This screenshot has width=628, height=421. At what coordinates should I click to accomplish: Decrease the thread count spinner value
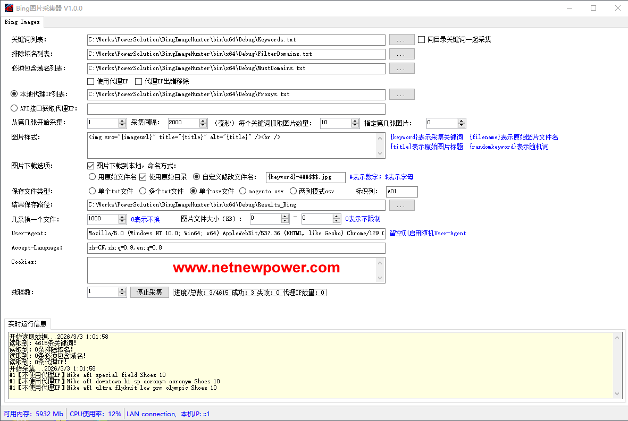(x=122, y=295)
